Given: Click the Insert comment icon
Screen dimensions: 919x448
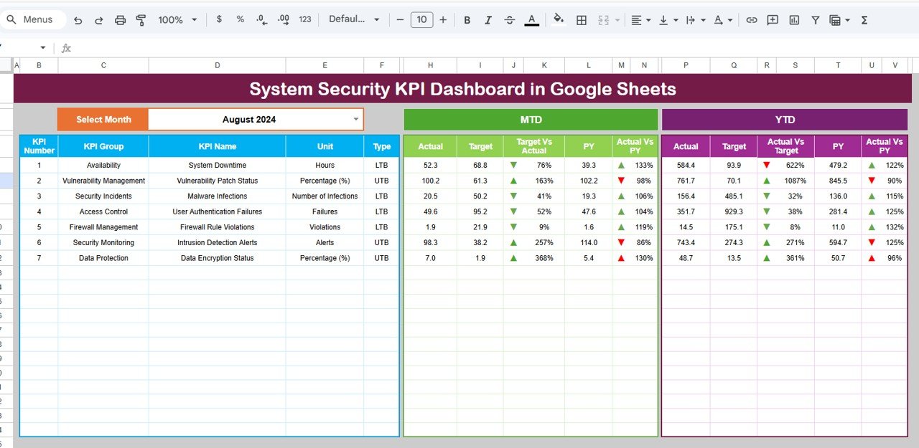Looking at the screenshot, I should click(773, 19).
